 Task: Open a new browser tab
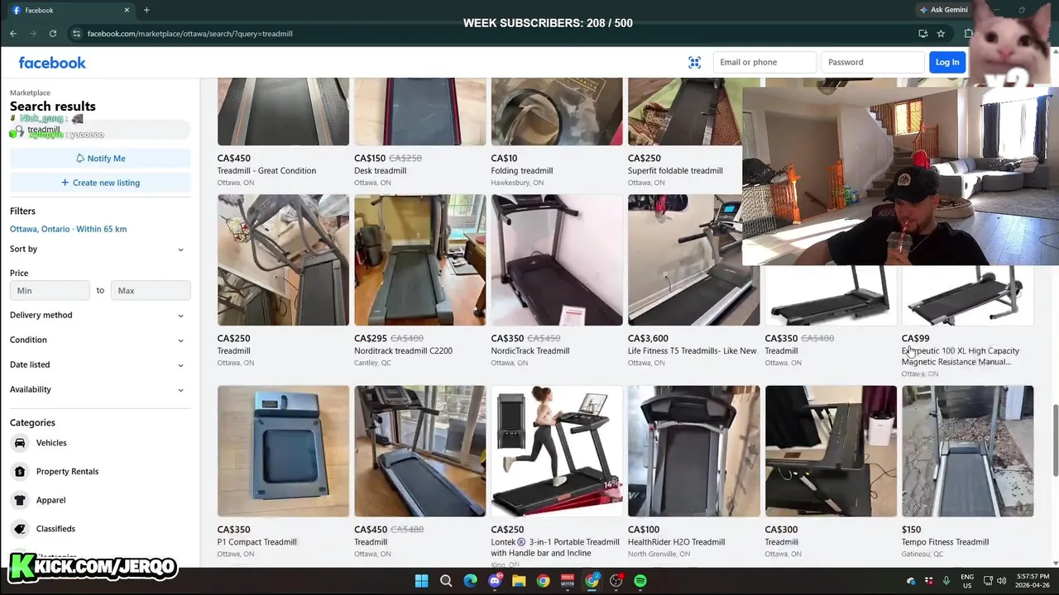tap(146, 10)
